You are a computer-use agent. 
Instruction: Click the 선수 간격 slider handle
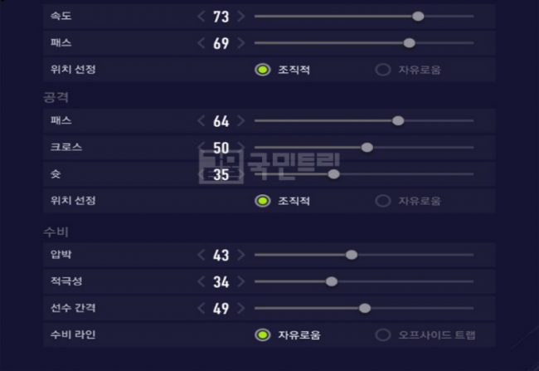[x=364, y=309]
